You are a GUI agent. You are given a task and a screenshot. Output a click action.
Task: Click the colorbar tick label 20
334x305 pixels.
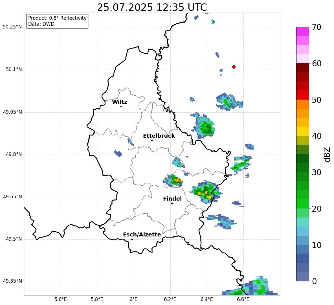(317, 209)
